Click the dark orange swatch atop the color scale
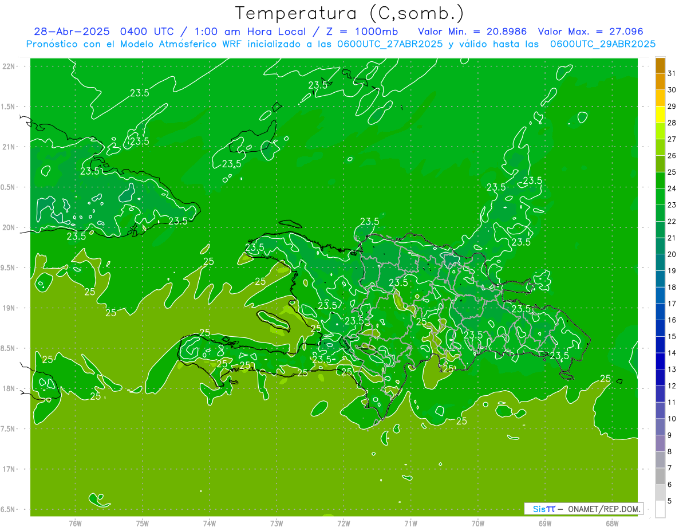The image size is (687, 531). 660,66
